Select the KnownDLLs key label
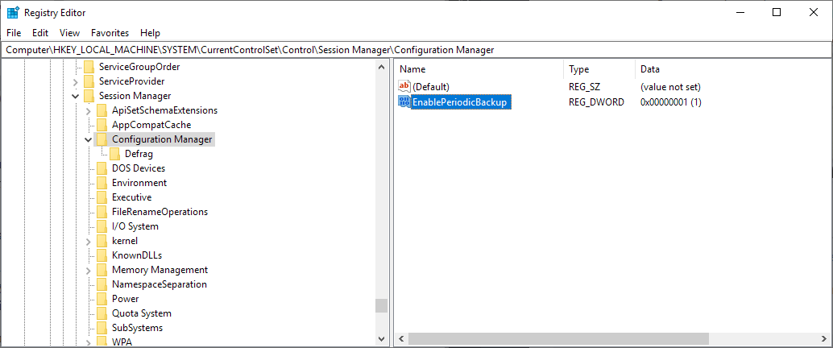This screenshot has width=833, height=348. click(137, 255)
